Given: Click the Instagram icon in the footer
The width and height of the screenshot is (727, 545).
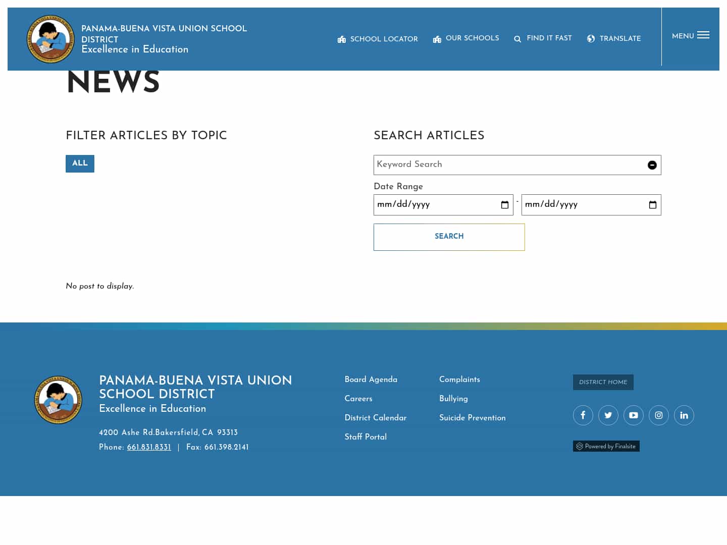Looking at the screenshot, I should pyautogui.click(x=659, y=415).
